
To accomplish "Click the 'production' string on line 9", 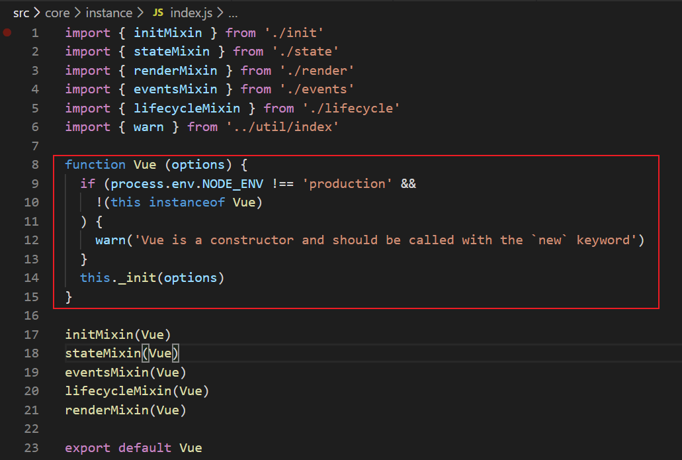I will tap(347, 184).
